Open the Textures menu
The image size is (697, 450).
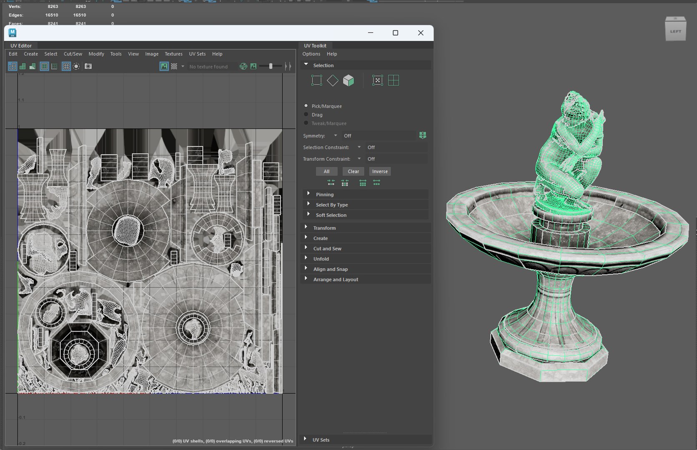(x=173, y=54)
